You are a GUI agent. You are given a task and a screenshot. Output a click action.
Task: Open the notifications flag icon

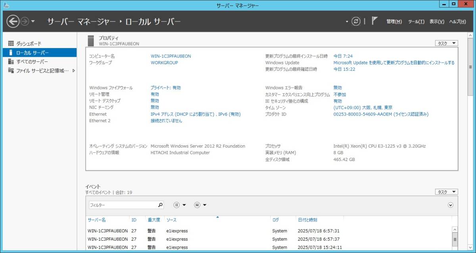coord(374,21)
